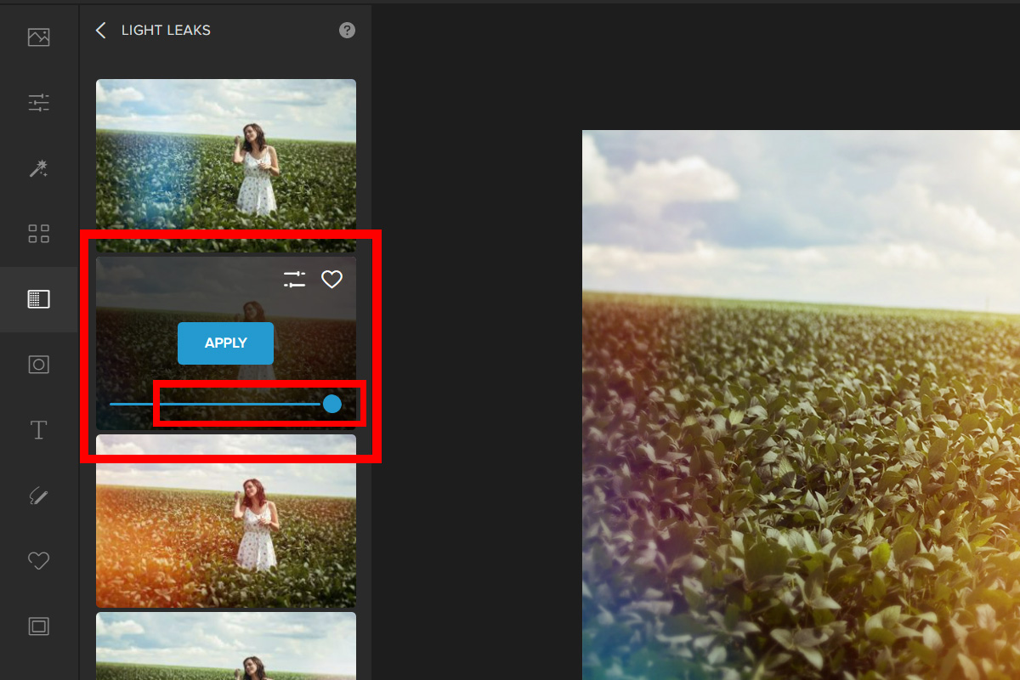Select the Textures sidebar icon
The image size is (1020, 680).
coord(39,299)
